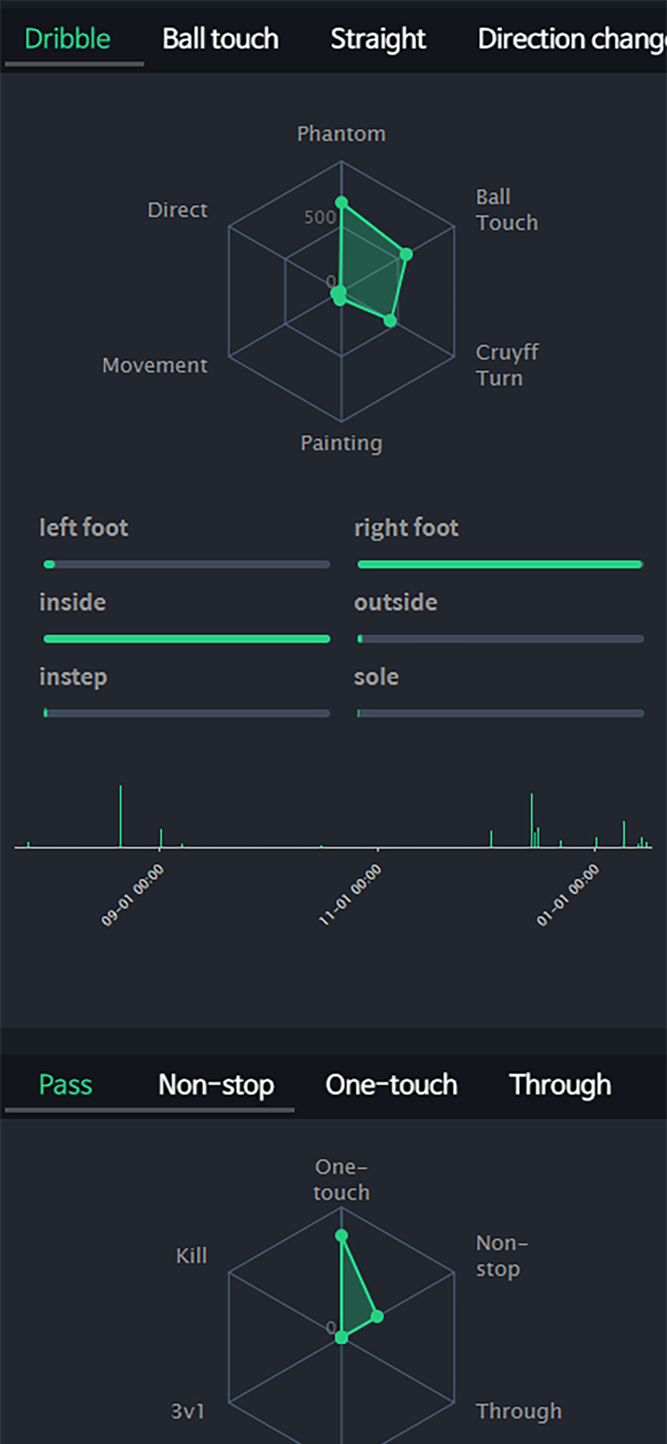The height and width of the screenshot is (1444, 667).
Task: Select the Dribble tab
Action: coord(67,39)
